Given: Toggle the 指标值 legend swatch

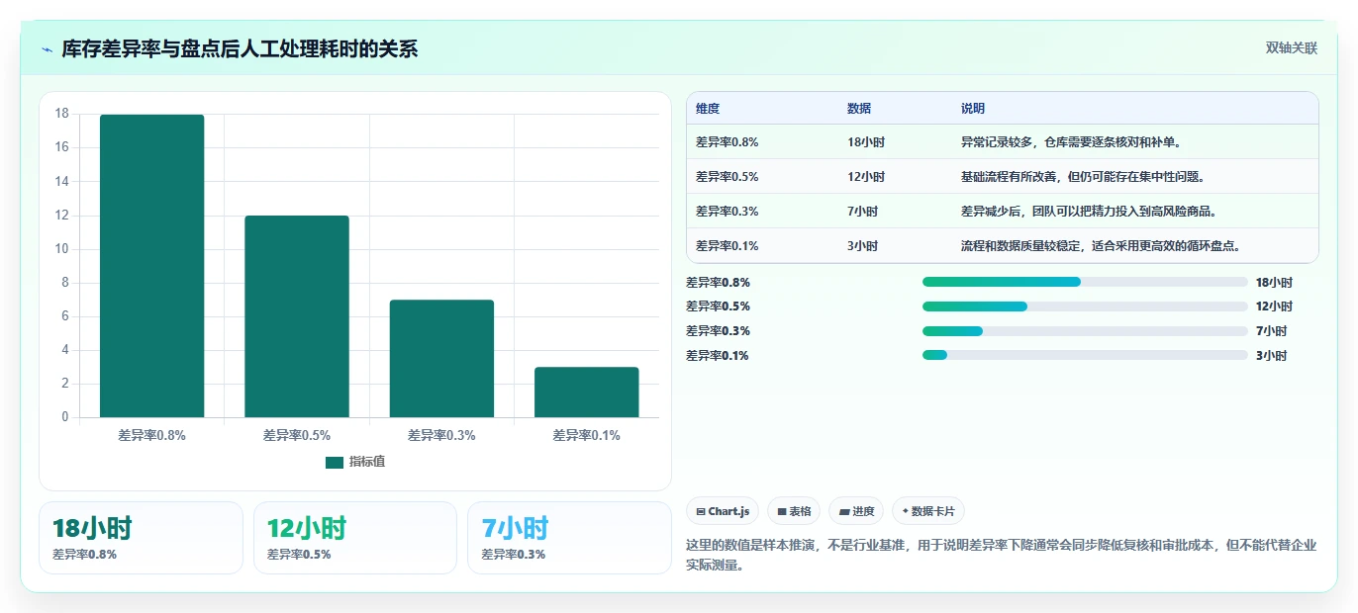Looking at the screenshot, I should click(x=335, y=462).
